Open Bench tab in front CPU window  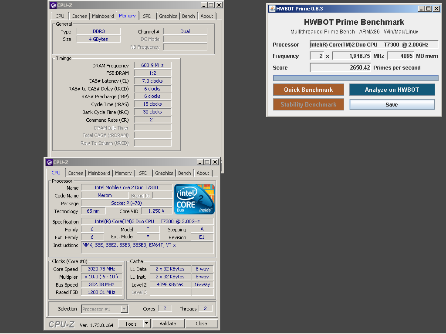click(x=185, y=173)
